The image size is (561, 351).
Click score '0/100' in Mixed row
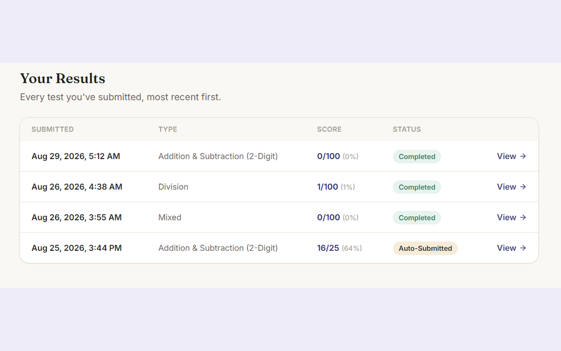pos(329,217)
